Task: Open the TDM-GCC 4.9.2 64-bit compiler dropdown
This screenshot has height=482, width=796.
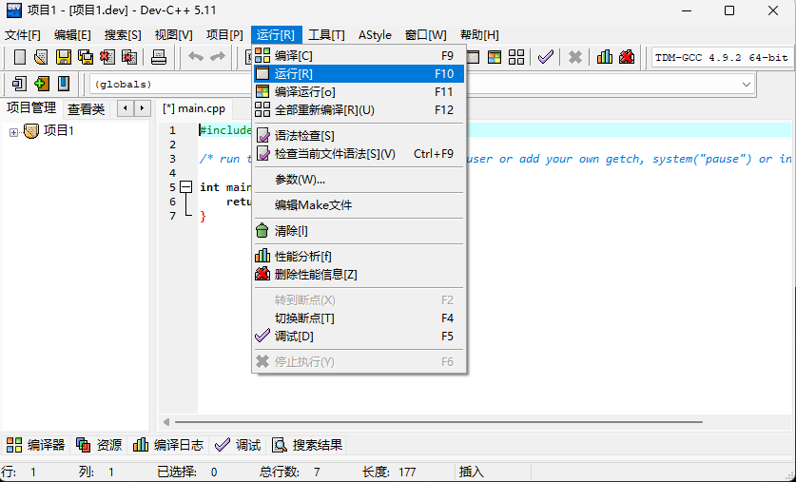Action: tap(723, 57)
